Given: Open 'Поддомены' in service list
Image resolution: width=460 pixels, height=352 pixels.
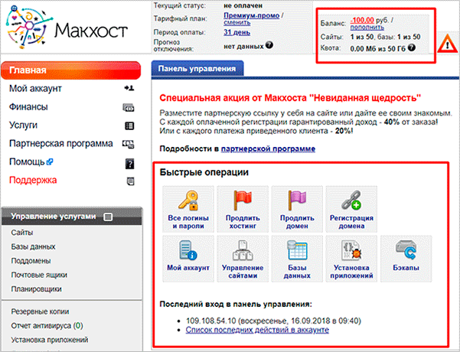Looking at the screenshot, I should point(31,261).
